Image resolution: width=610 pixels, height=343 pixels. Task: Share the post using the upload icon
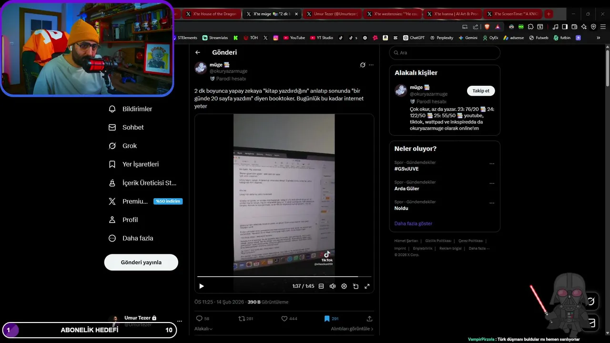point(369,319)
